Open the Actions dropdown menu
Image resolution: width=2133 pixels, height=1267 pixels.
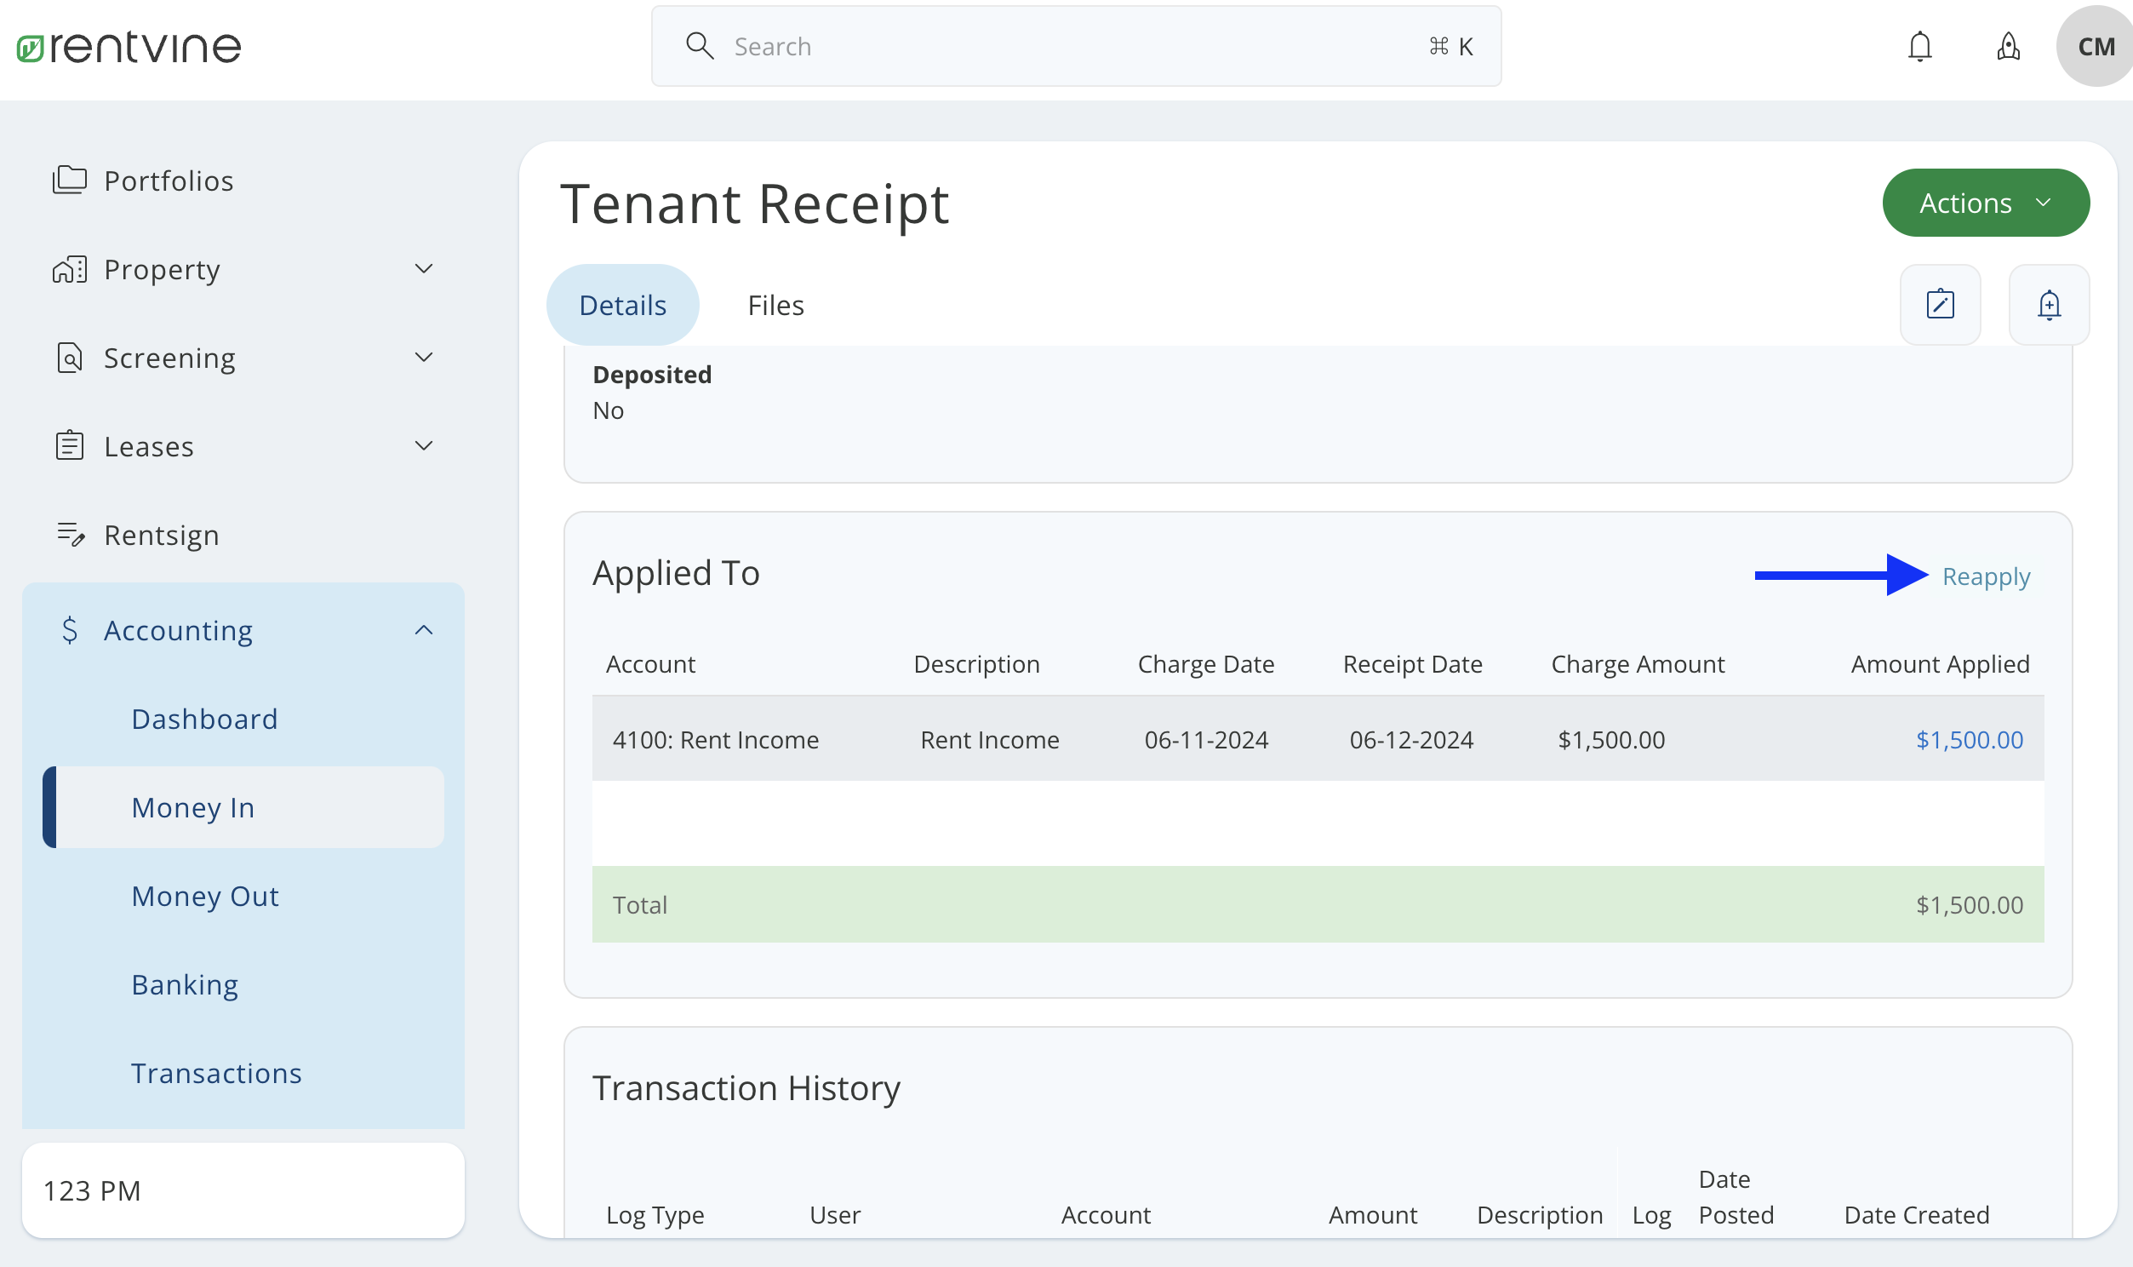coord(1986,203)
